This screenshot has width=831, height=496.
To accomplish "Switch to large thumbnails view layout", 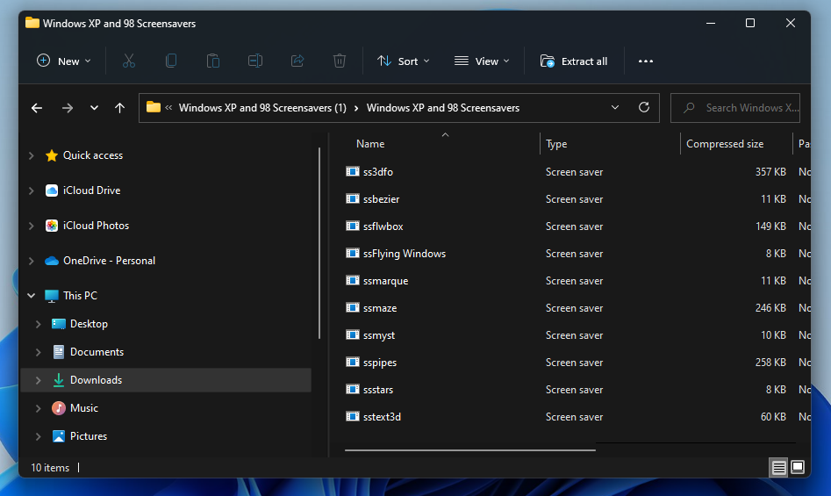I will (798, 468).
